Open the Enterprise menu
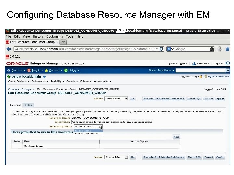The image size is (234, 175). click(16, 70)
